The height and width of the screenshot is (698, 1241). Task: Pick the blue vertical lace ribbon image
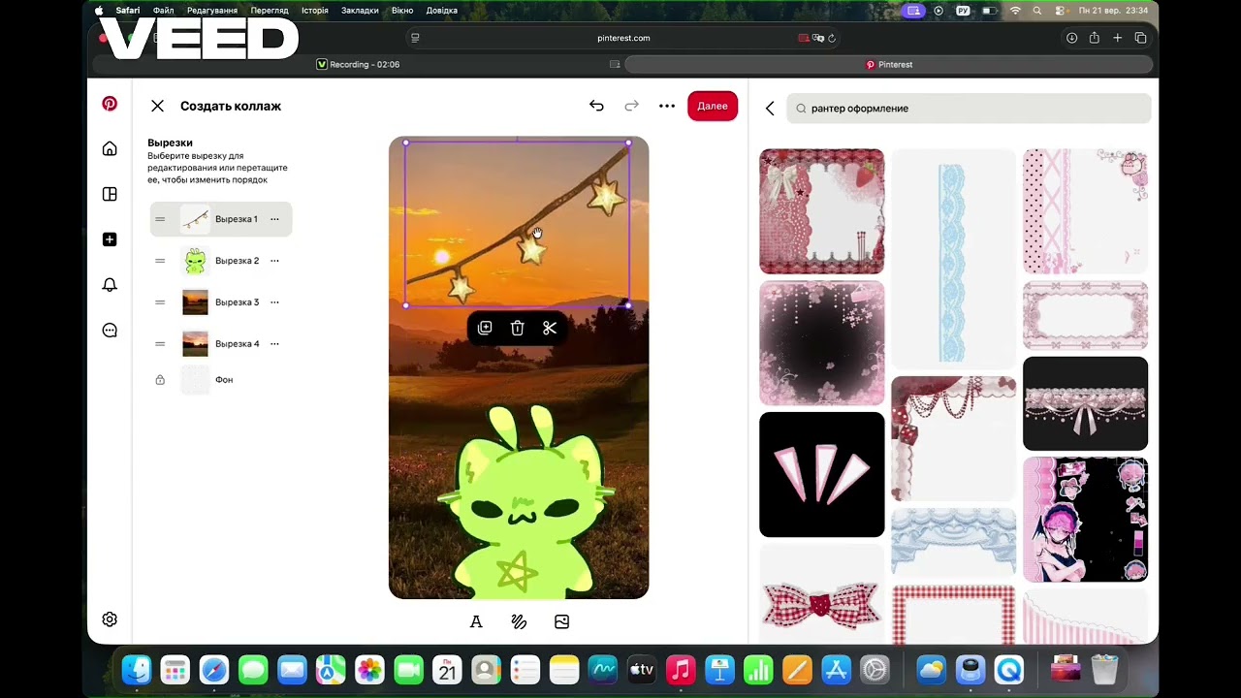point(954,258)
